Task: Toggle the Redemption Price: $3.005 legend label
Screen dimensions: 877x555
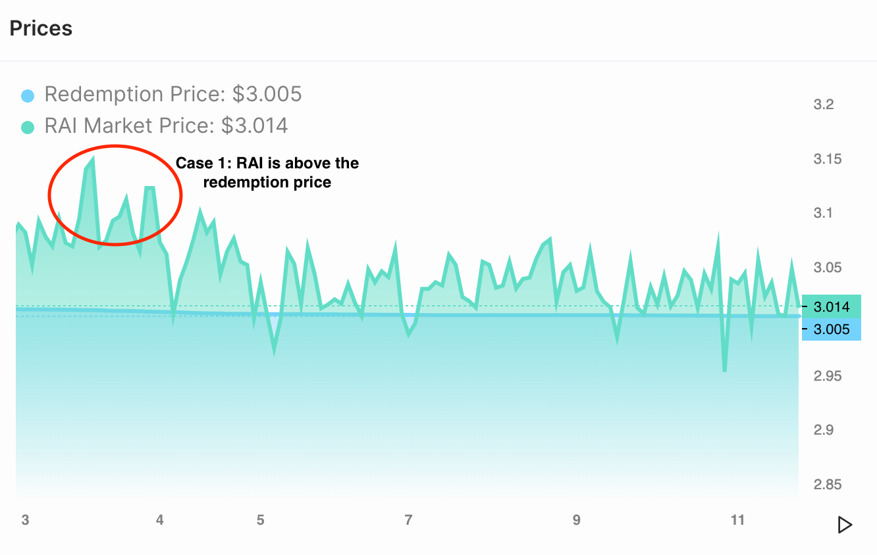Action: click(x=173, y=95)
